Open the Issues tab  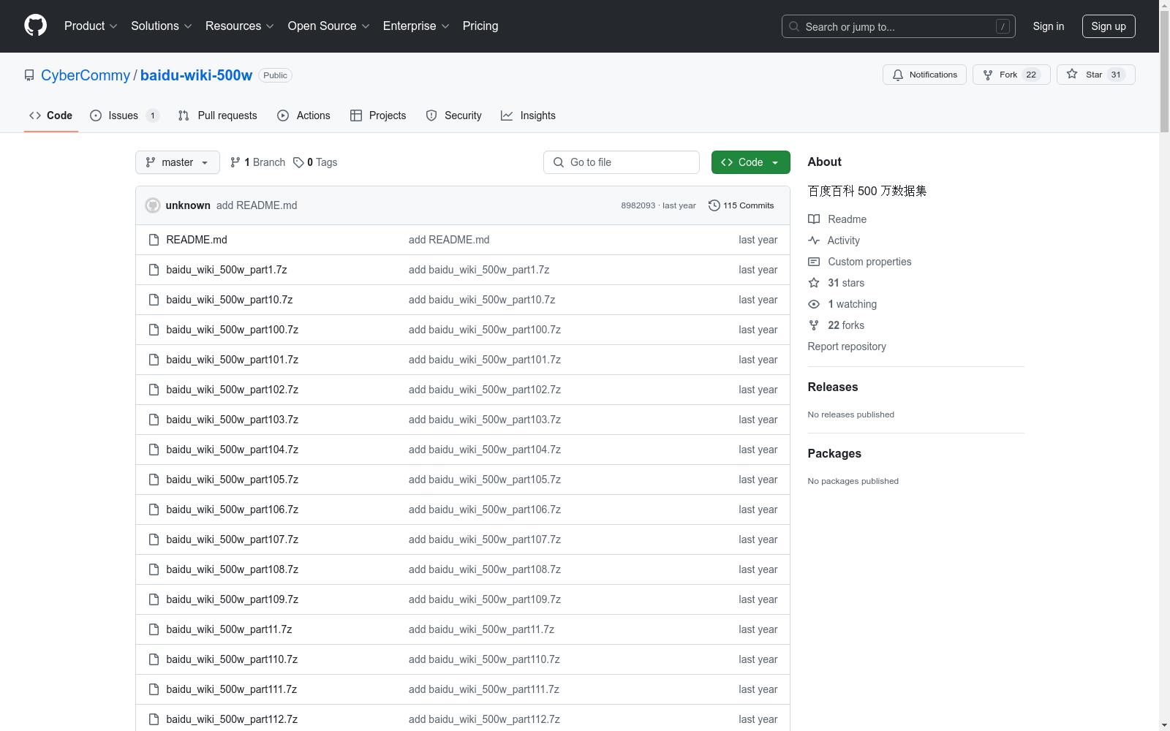(x=124, y=115)
